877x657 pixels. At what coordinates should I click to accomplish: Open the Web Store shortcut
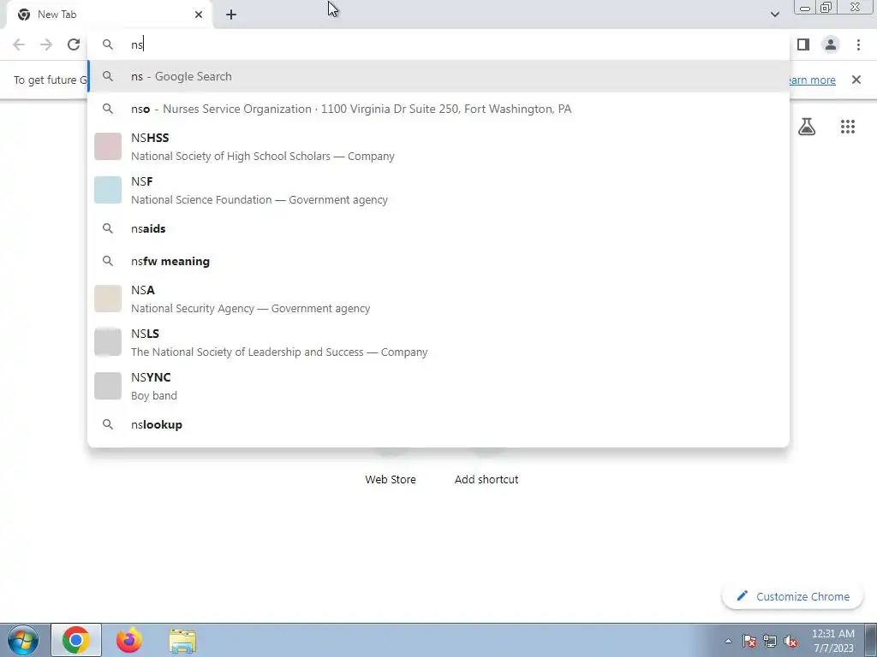point(391,479)
